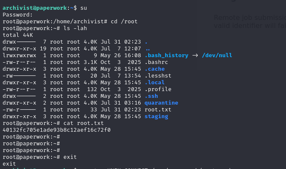
Task: Click the 'total 44K' output line
Action: tap(18, 35)
